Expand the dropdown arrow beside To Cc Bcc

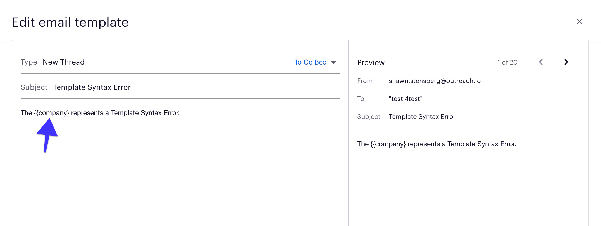click(x=333, y=63)
